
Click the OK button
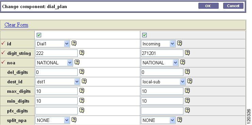[208, 6]
